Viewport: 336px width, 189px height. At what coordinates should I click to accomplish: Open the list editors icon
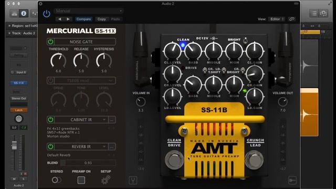click(314, 14)
